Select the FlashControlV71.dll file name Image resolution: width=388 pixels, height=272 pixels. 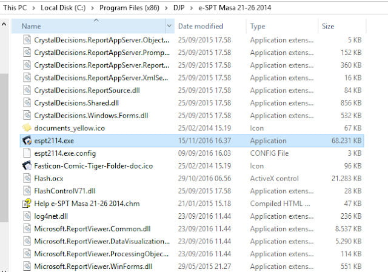tap(65, 191)
